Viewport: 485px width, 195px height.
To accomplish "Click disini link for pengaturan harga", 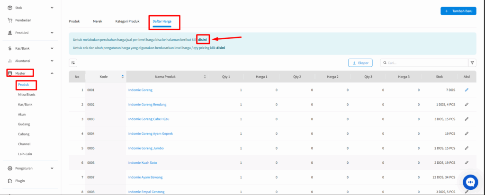I will pyautogui.click(x=221, y=48).
